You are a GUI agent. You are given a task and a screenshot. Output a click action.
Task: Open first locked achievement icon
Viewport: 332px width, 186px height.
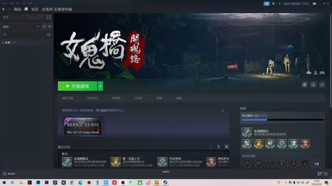[x=247, y=164]
